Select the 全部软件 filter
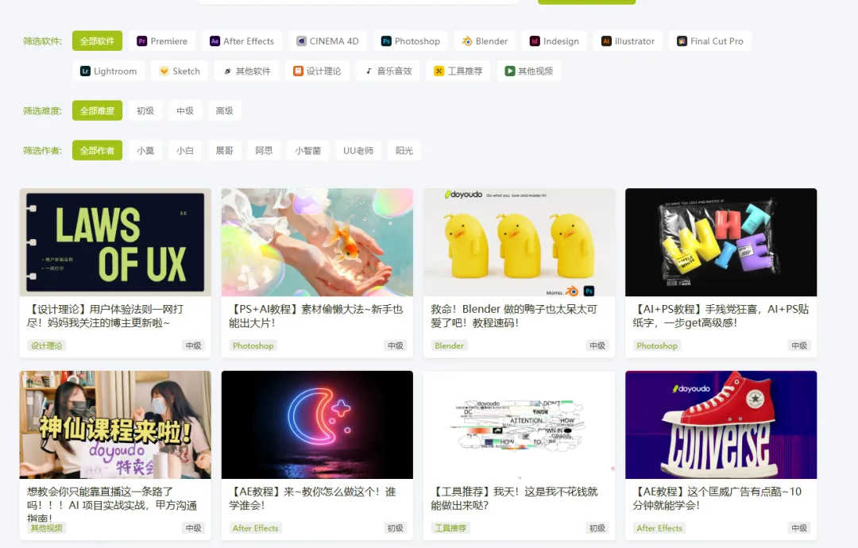This screenshot has height=548, width=858. 98,41
